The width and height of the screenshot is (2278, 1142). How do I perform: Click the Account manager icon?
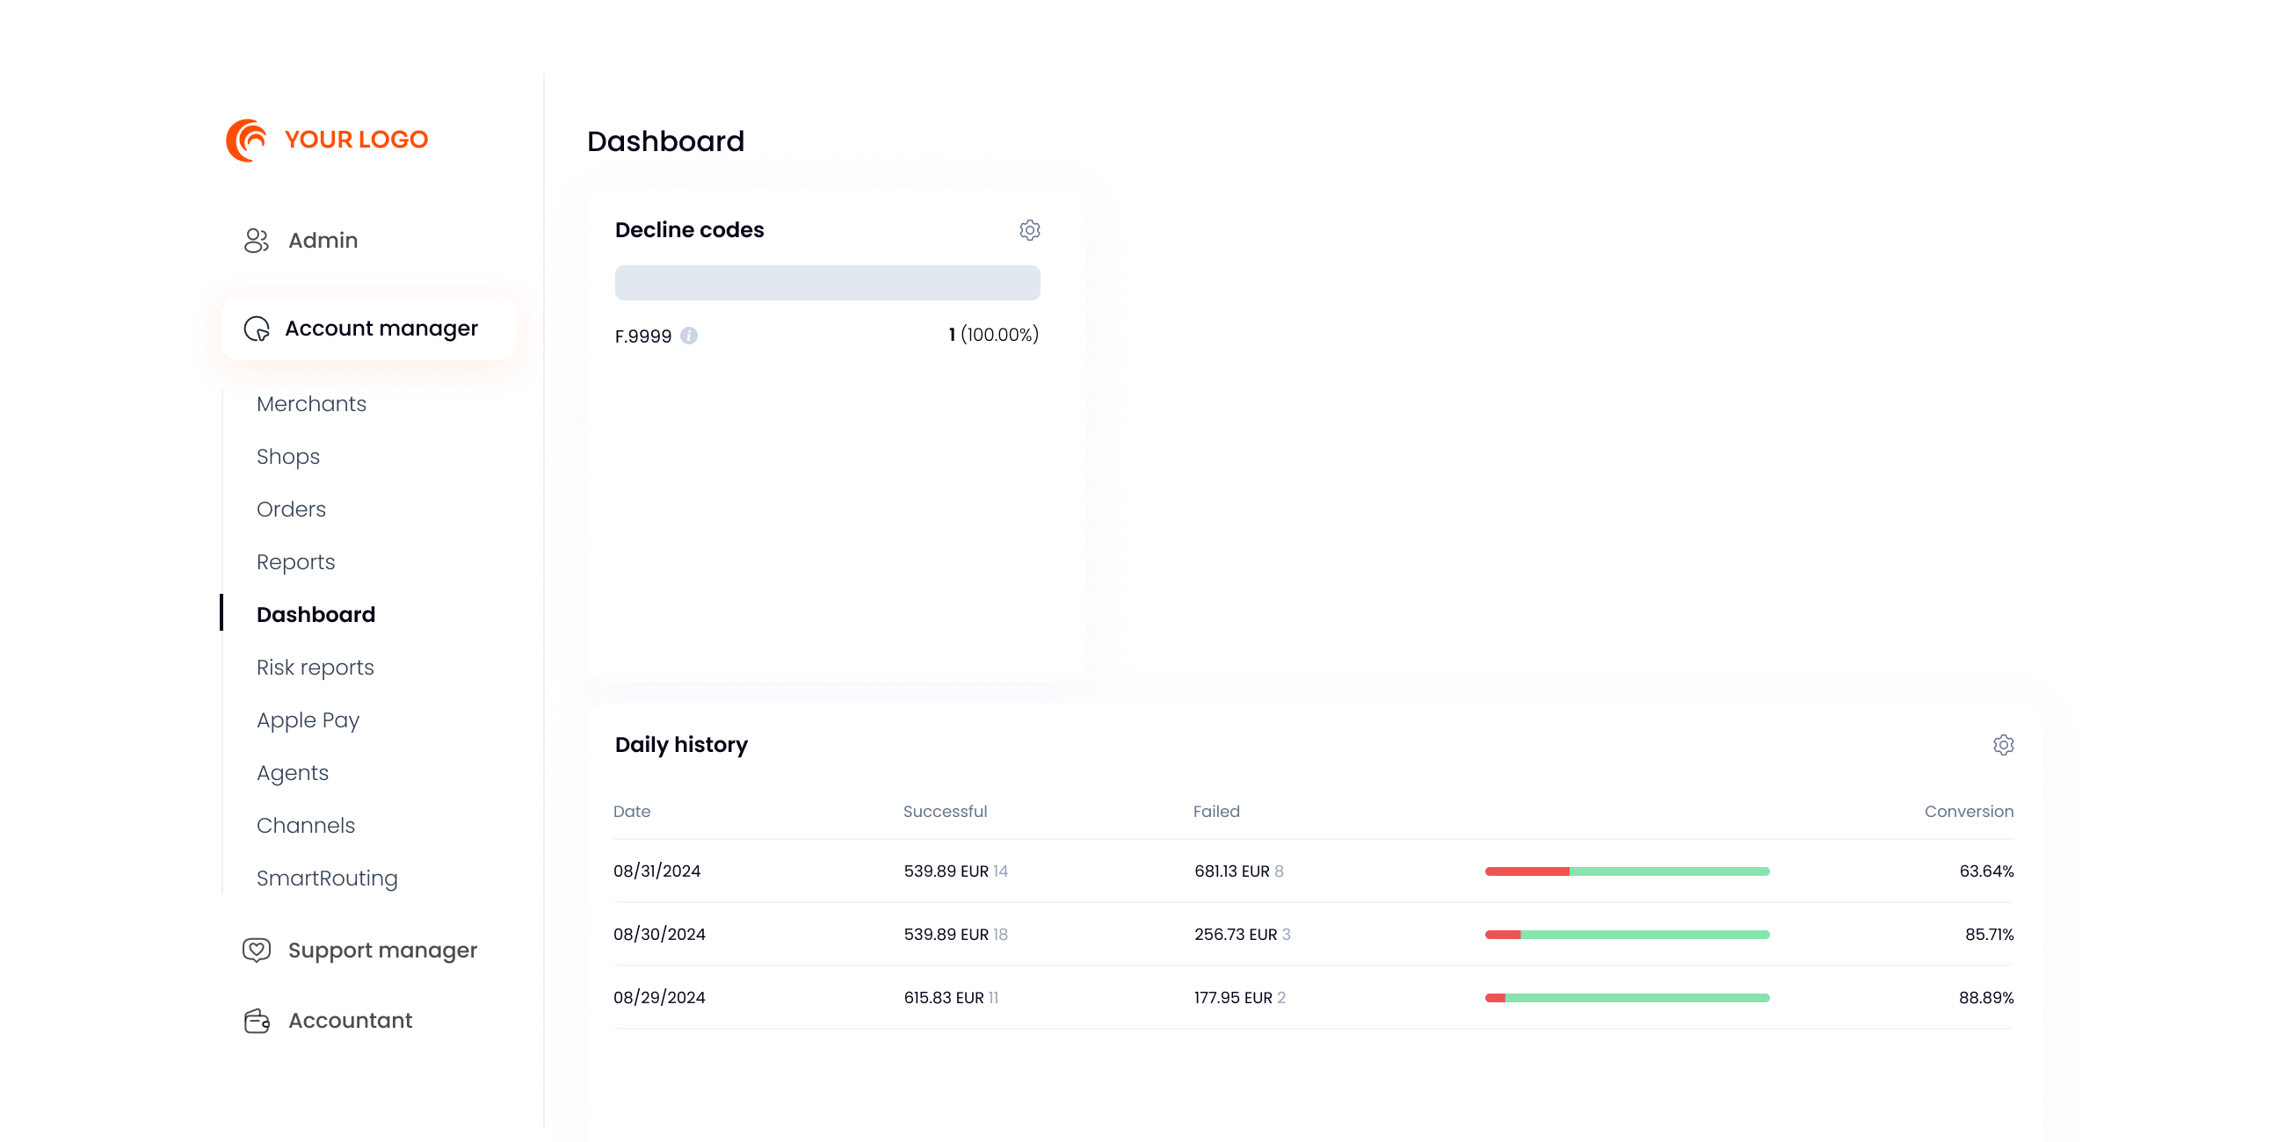pos(257,329)
